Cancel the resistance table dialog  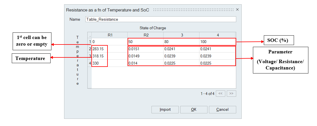222,110
